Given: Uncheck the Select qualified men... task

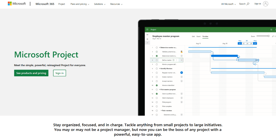Looking at the screenshot, I should (157, 94).
